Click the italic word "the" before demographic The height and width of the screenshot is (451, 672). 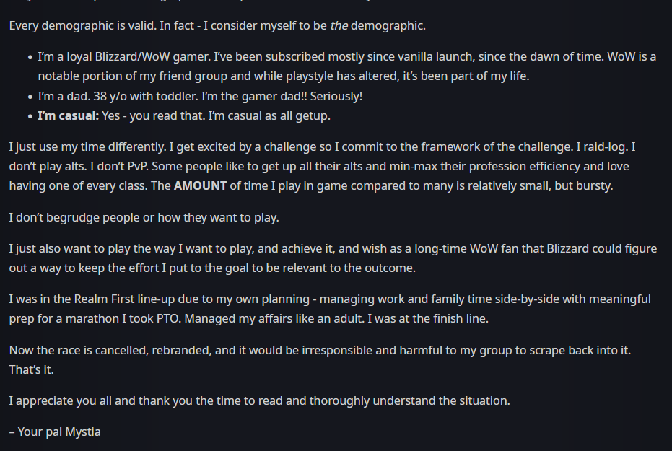[x=339, y=26]
